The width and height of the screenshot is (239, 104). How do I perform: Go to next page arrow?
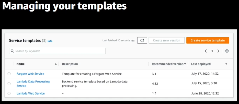coord(218,51)
